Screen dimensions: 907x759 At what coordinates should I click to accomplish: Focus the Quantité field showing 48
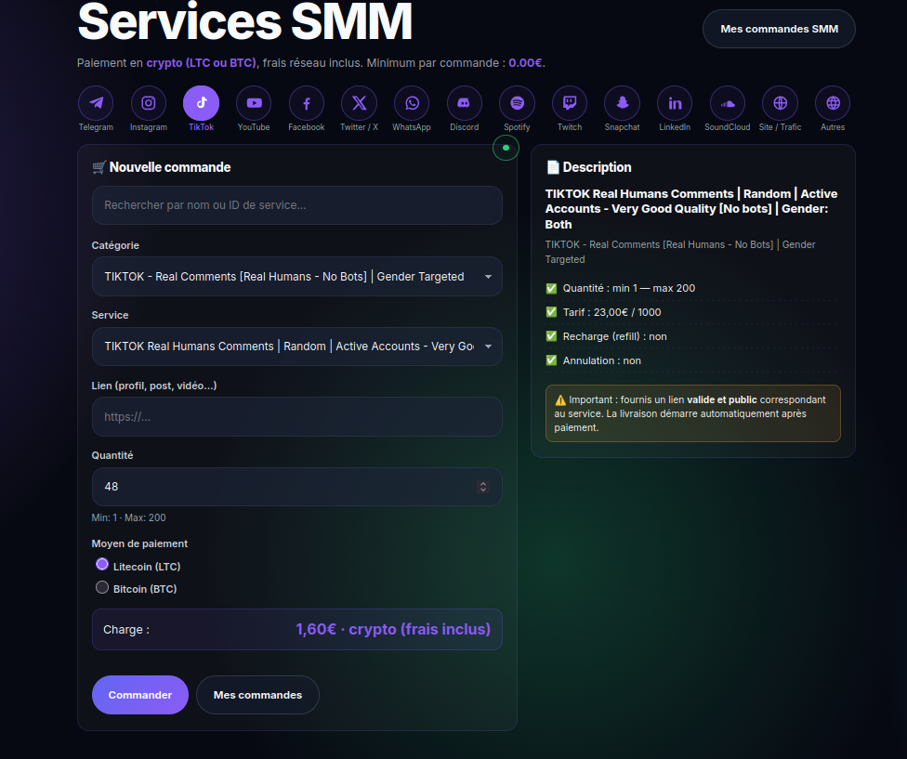pyautogui.click(x=296, y=487)
